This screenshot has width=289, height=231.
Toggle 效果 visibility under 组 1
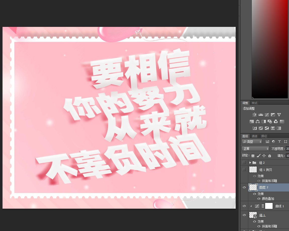point(255,221)
